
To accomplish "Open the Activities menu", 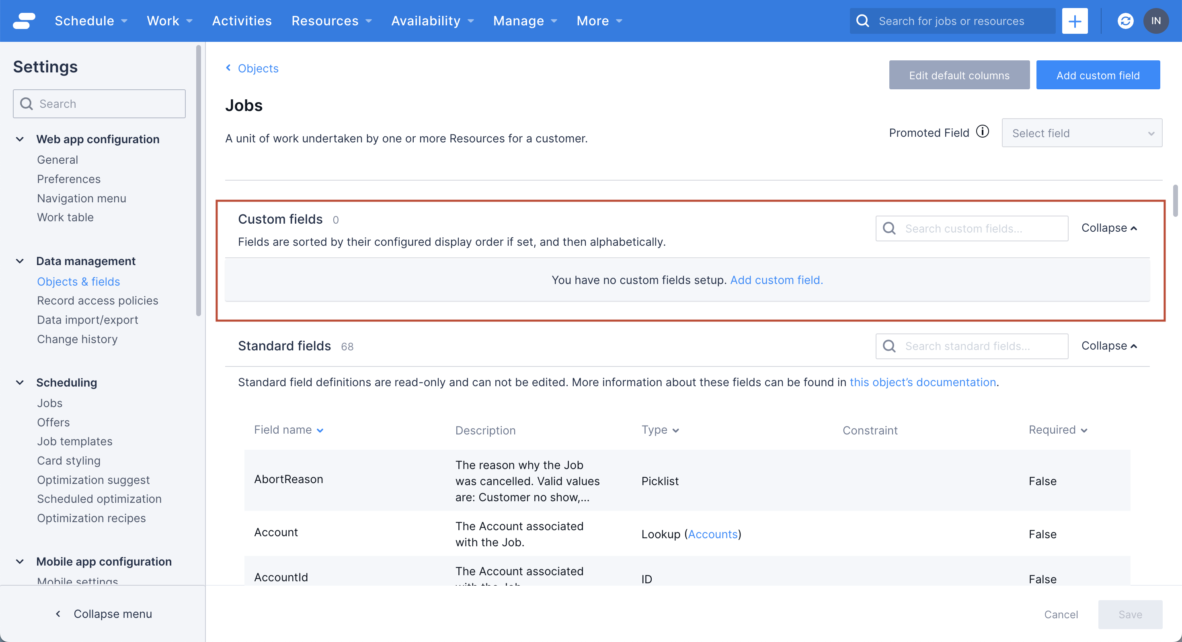I will (242, 21).
